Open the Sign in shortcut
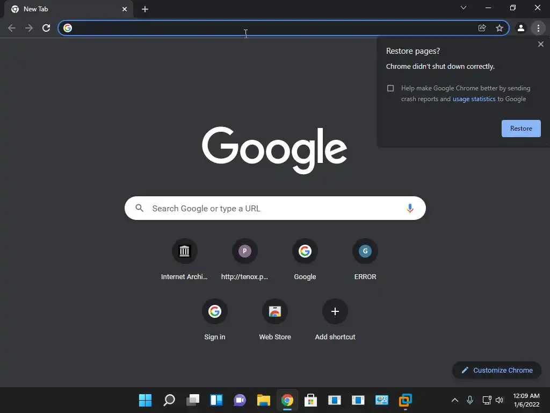The height and width of the screenshot is (413, 550). coord(215,320)
